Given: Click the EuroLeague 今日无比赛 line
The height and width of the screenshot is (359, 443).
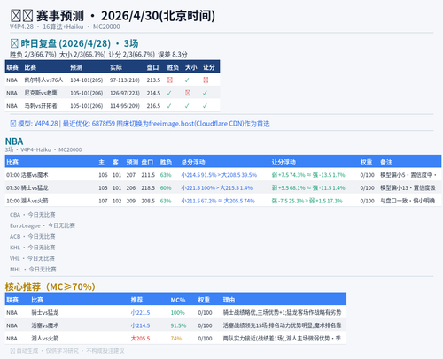Looking at the screenshot, I should tap(43, 225).
